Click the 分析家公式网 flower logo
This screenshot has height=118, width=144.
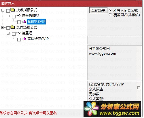(x=91, y=109)
